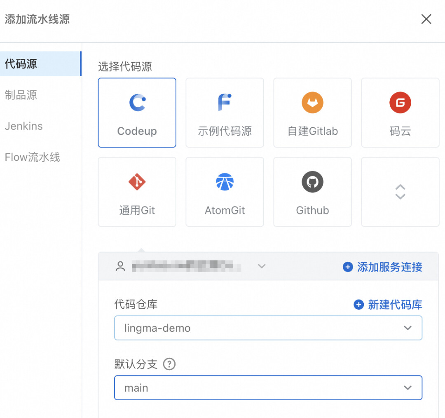Go to the Flow流水线 tab
445x418 pixels.
(33, 157)
